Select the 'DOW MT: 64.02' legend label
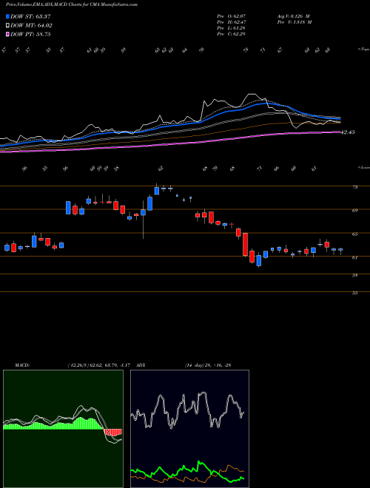Viewport: 370px width, 488px height. 31,26
